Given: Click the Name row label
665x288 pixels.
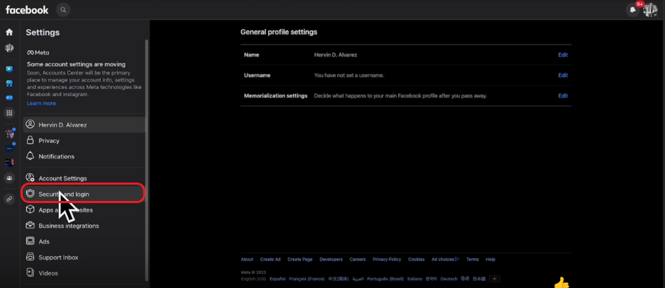Looking at the screenshot, I should click(x=252, y=55).
